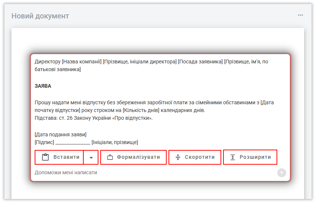Click the [Назва компанії] placeholder
316x203 pixels.
tap(81, 62)
